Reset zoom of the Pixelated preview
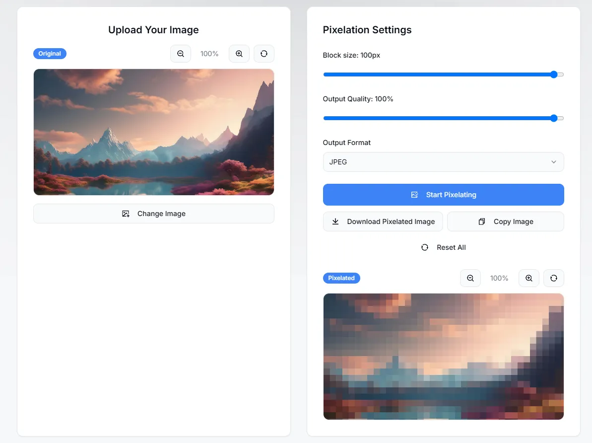This screenshot has width=592, height=443. point(554,278)
